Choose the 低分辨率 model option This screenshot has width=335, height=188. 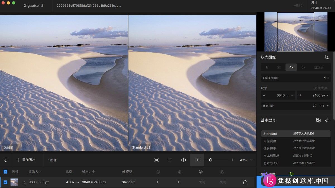tap(296, 148)
